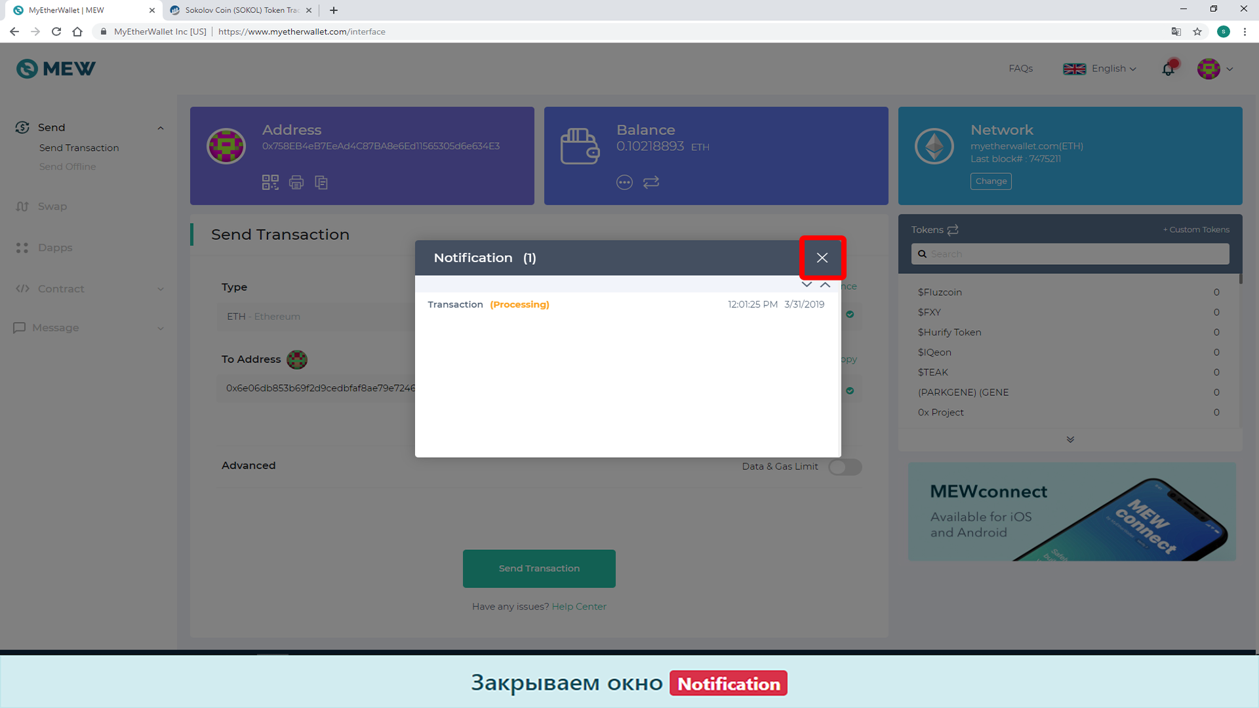This screenshot has width=1259, height=708.
Task: Go back in browser history
Action: pyautogui.click(x=14, y=31)
